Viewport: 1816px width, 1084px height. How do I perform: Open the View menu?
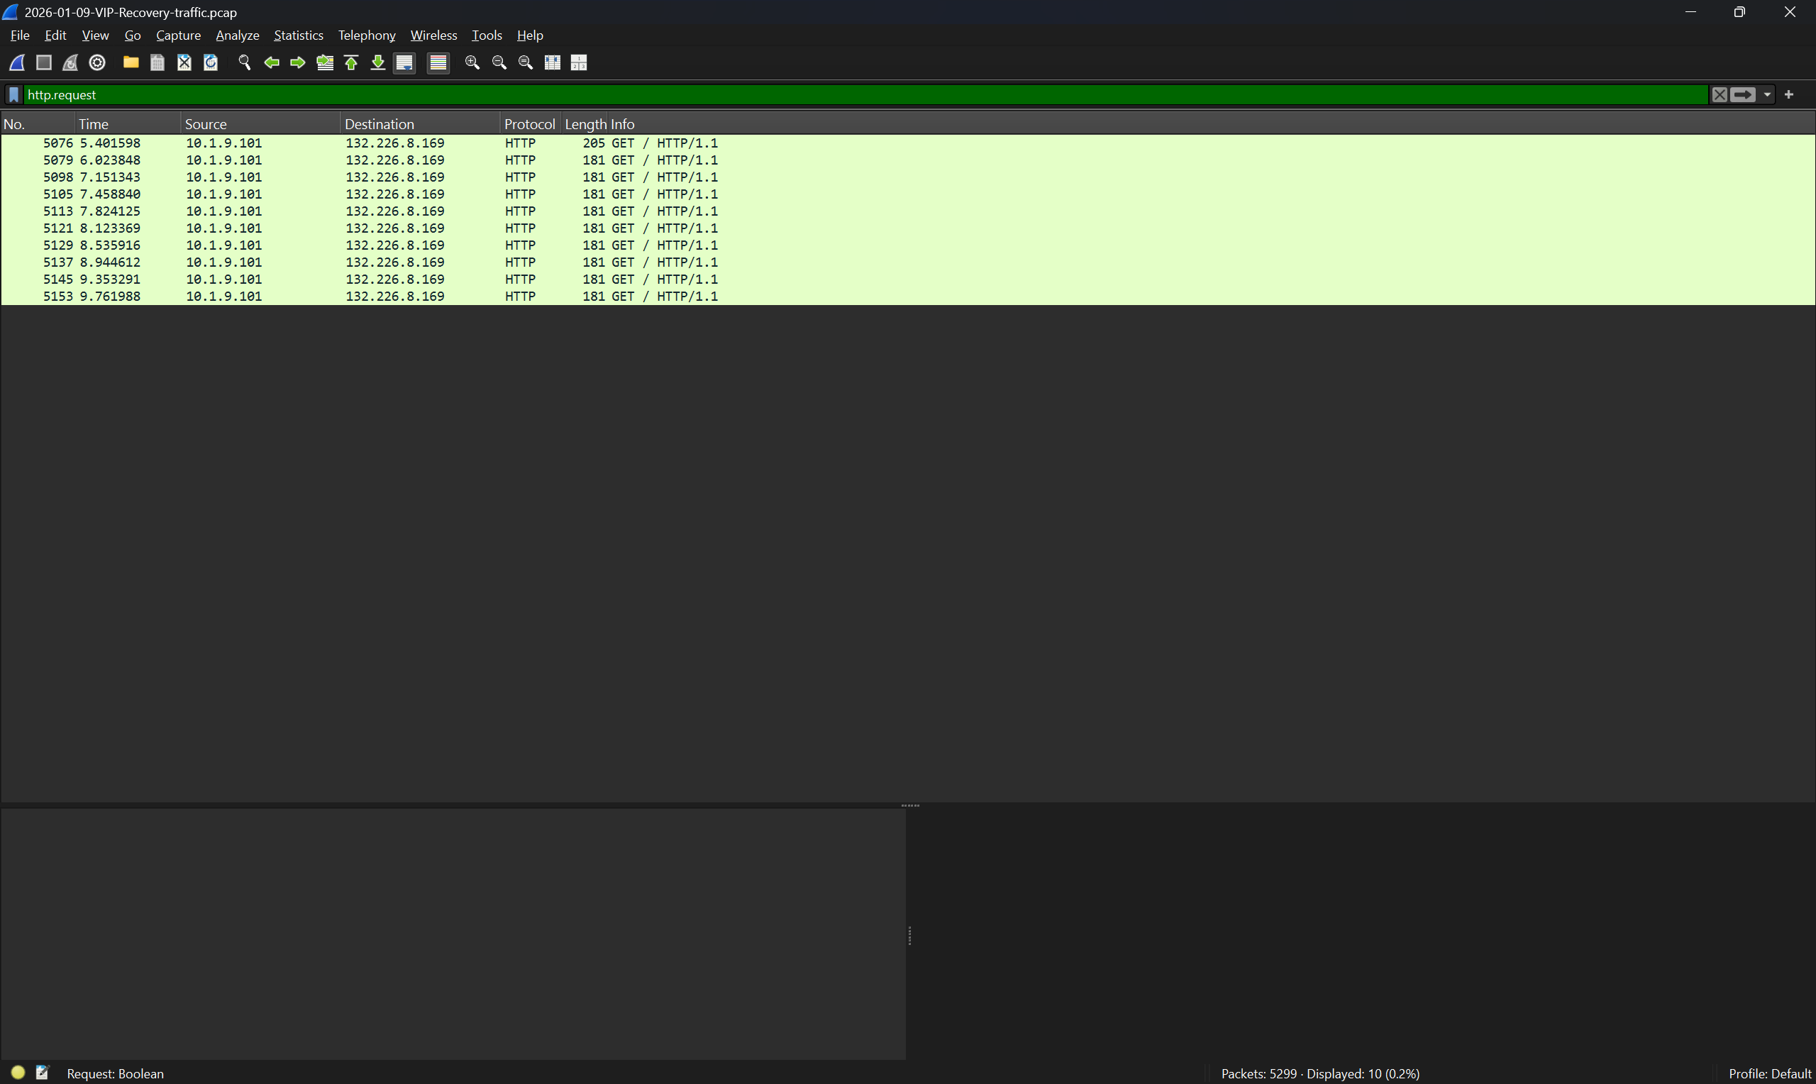pos(95,35)
